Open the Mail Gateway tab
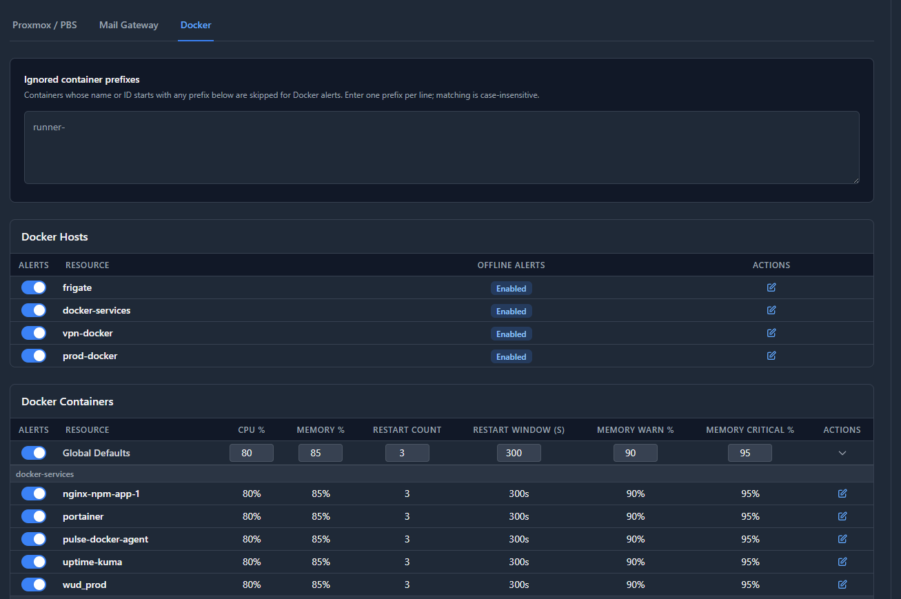901x599 pixels. (129, 25)
